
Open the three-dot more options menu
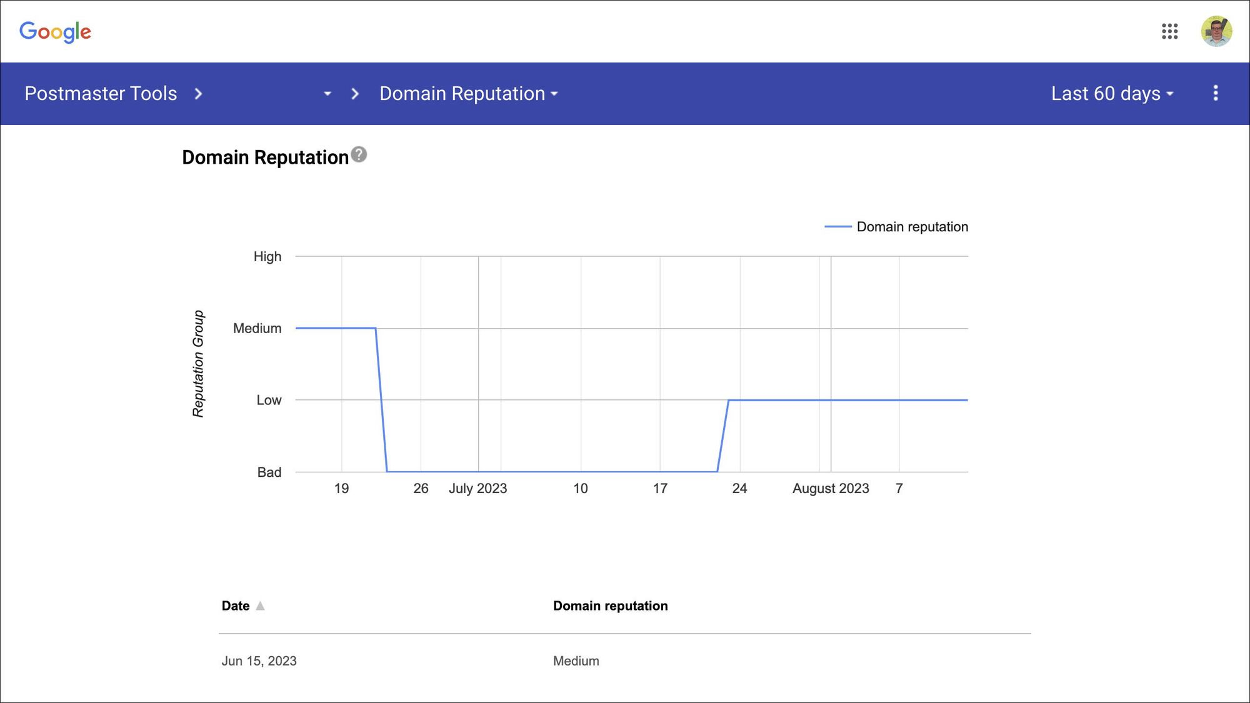[x=1216, y=93]
